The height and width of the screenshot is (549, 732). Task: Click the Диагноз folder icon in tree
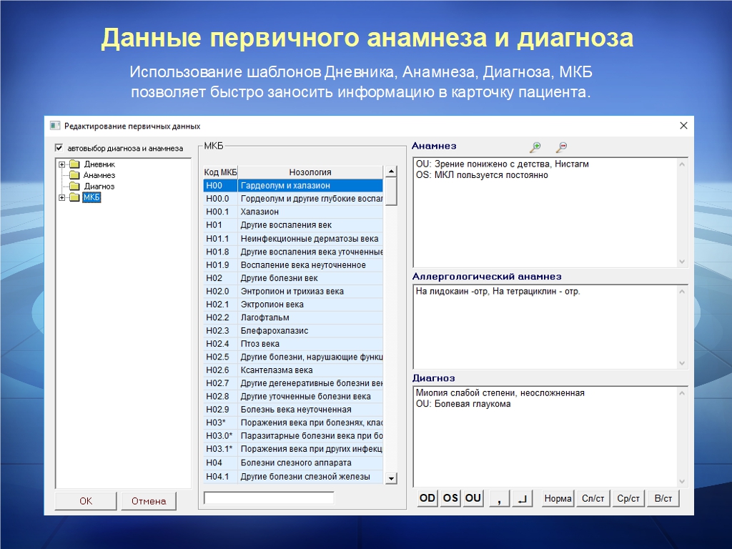(x=74, y=187)
